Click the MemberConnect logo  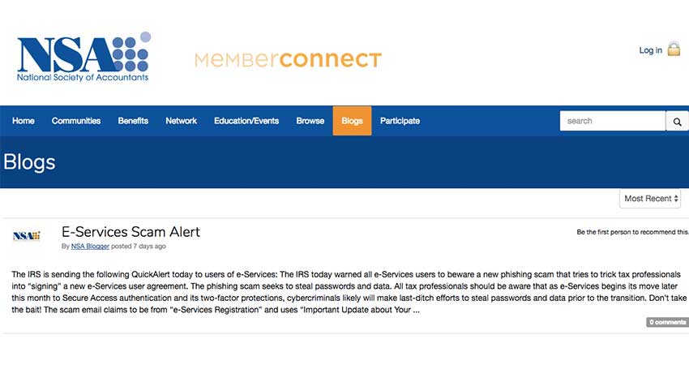(287, 59)
